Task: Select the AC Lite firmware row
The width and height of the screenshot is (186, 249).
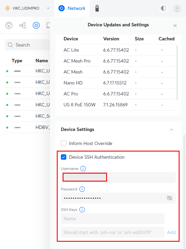Action: [x=118, y=50]
